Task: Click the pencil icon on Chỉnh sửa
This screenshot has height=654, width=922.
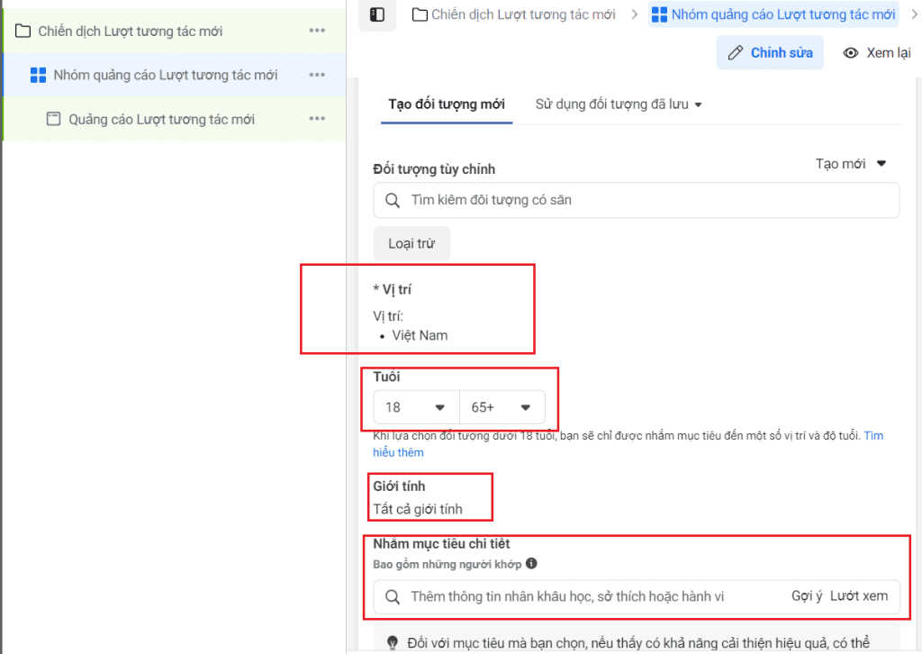Action: point(735,53)
